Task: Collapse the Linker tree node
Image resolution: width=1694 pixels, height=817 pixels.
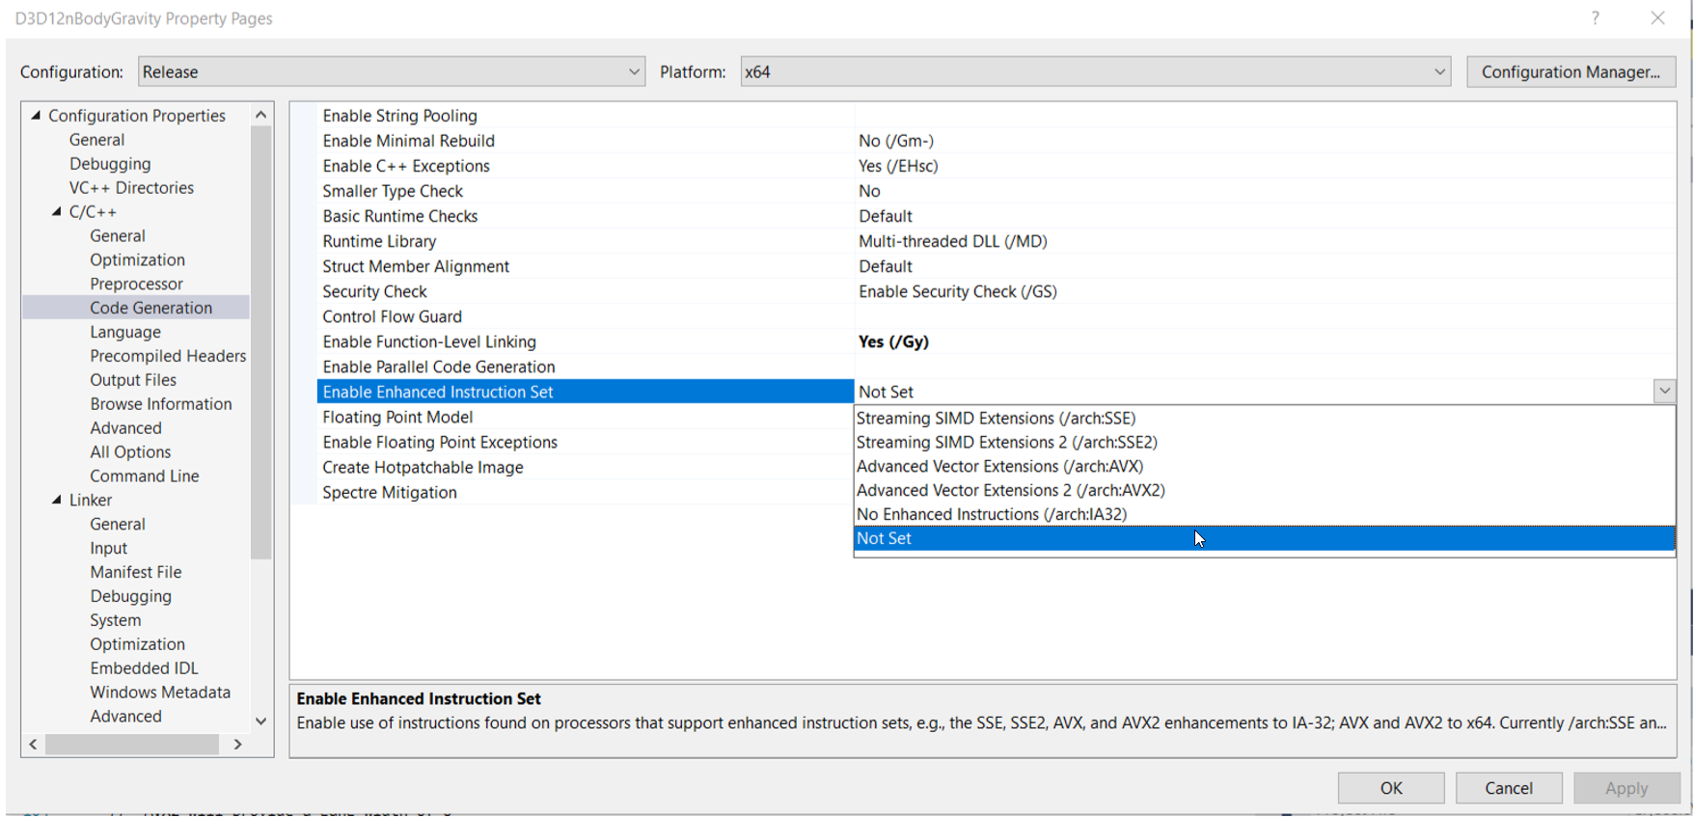Action: [x=56, y=500]
